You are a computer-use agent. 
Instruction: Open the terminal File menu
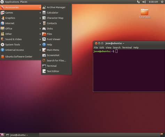pyautogui.click(x=96, y=48)
